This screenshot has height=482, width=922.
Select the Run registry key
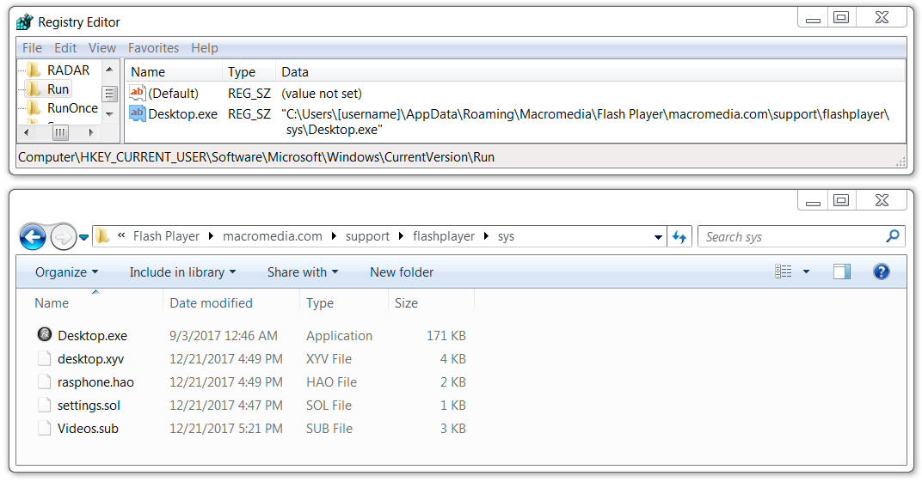pos(58,89)
